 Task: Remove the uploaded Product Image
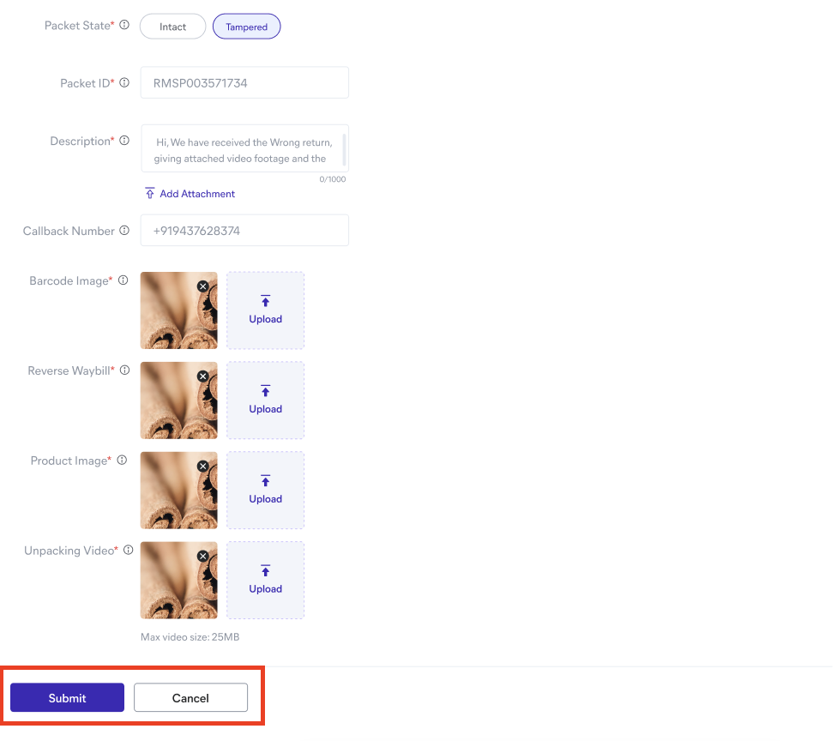pos(203,467)
